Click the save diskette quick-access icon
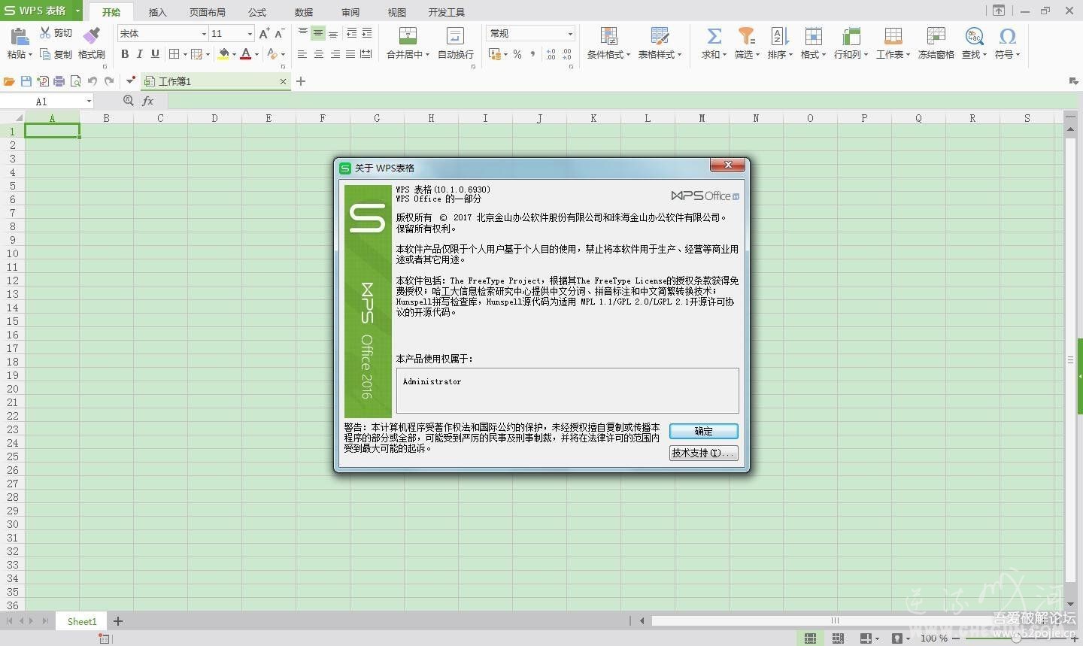 pyautogui.click(x=26, y=81)
